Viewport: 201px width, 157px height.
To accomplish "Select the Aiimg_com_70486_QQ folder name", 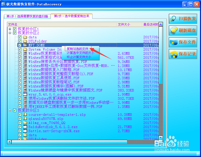I will [x=47, y=123].
